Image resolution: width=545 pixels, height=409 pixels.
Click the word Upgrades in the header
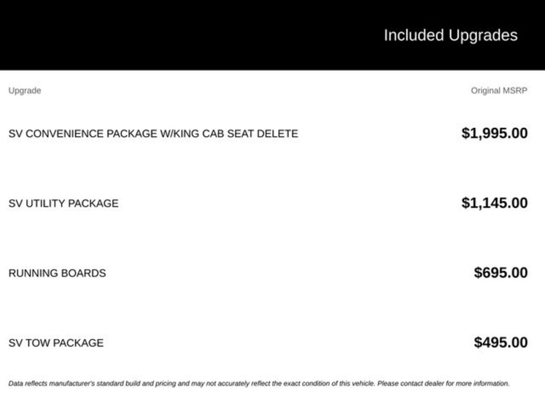pos(483,36)
